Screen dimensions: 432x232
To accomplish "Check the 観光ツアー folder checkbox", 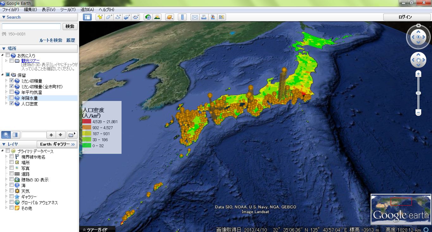I will (x=12, y=61).
